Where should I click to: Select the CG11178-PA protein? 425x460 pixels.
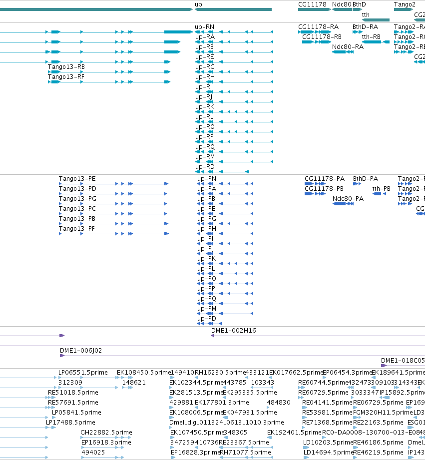315,184
